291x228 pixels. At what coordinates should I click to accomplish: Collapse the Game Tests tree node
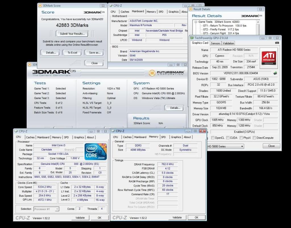[196, 22]
